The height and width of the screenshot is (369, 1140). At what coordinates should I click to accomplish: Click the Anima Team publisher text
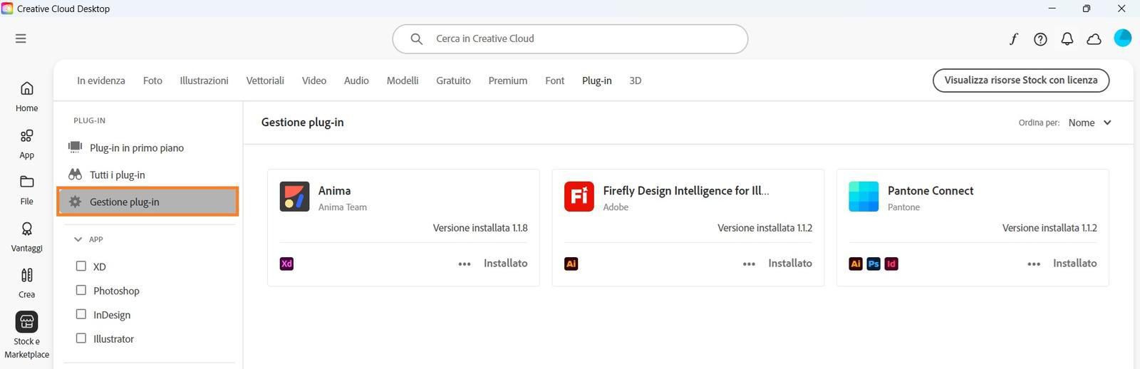point(343,207)
